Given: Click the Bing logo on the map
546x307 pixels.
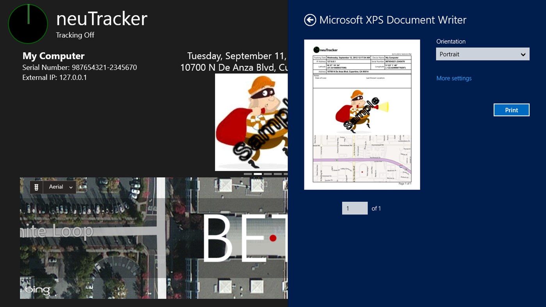Looking at the screenshot, I should pos(38,290).
